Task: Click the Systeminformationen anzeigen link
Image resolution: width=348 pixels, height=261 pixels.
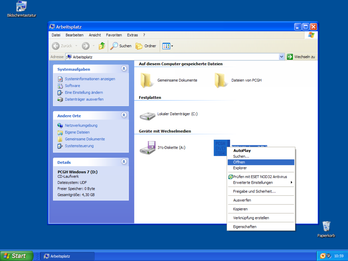Action: 90,79
